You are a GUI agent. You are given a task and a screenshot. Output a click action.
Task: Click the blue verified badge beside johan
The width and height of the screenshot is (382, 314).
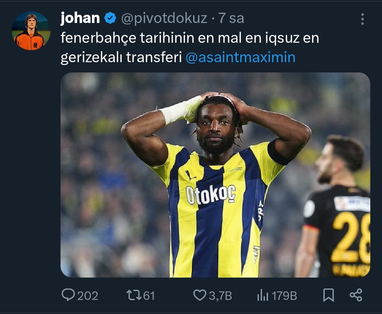110,18
